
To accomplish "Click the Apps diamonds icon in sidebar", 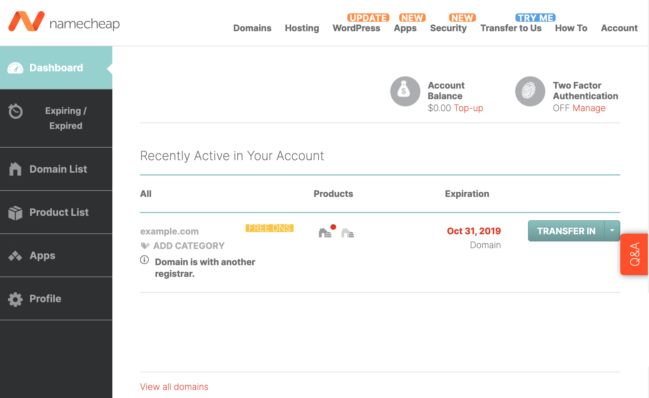I will pyautogui.click(x=15, y=255).
